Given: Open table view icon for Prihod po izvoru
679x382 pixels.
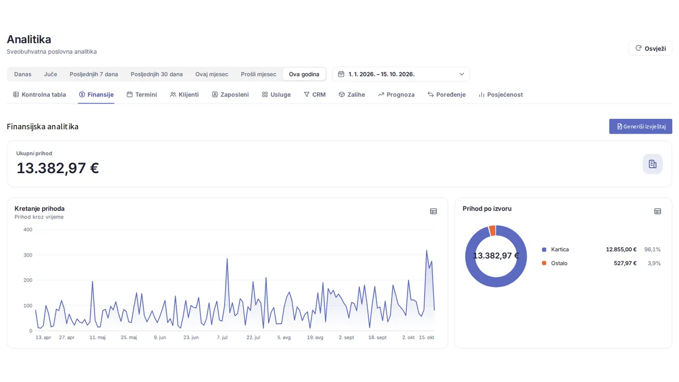Looking at the screenshot, I should pos(657,211).
